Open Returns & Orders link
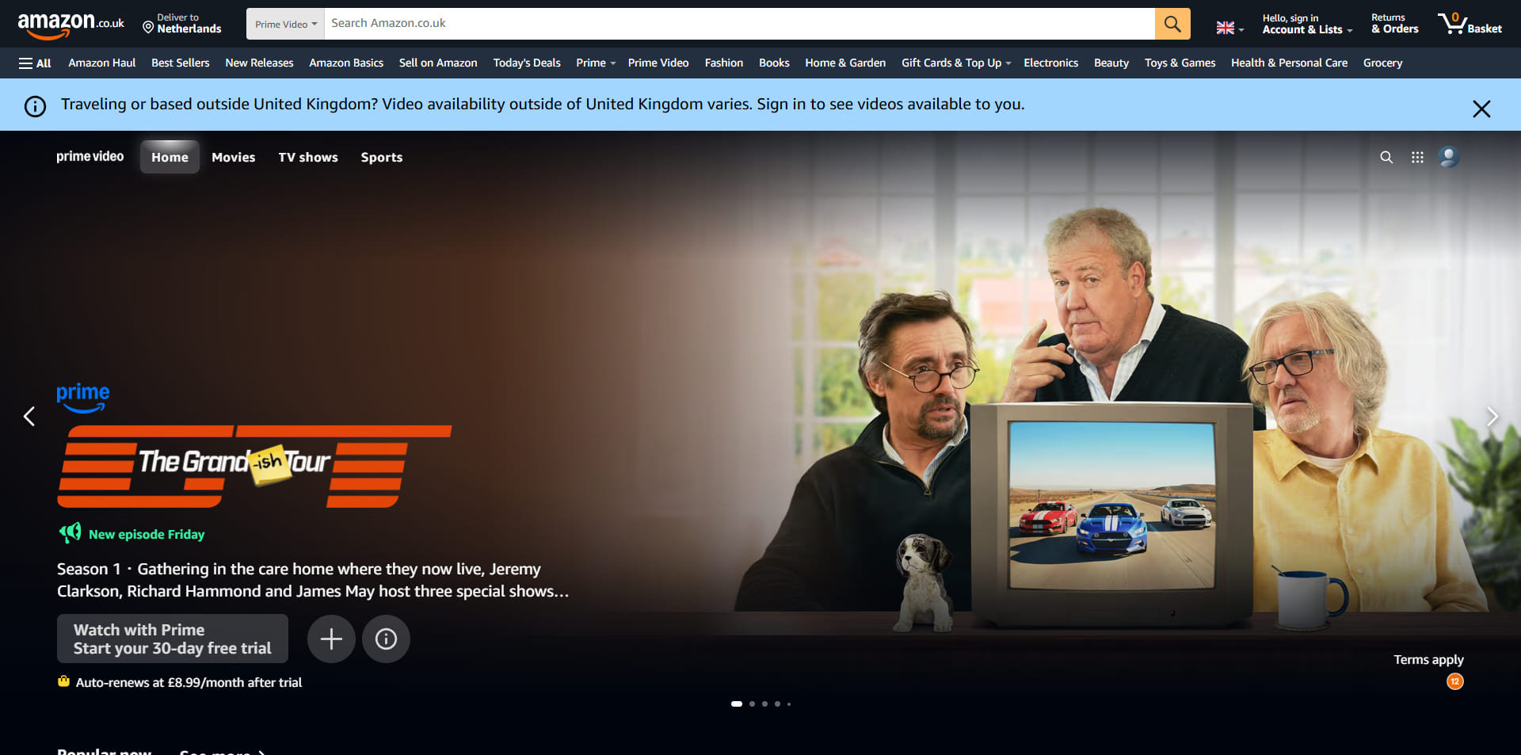The width and height of the screenshot is (1521, 755). click(1395, 24)
